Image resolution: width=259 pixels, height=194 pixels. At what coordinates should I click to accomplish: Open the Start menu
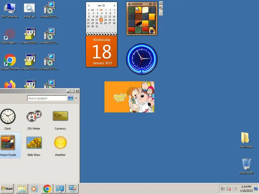pyautogui.click(x=7, y=188)
